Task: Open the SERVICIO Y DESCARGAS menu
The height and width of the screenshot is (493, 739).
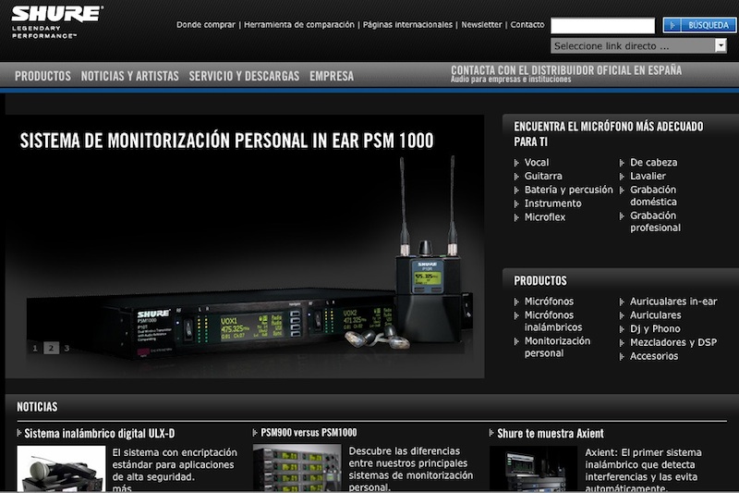Action: (x=244, y=76)
